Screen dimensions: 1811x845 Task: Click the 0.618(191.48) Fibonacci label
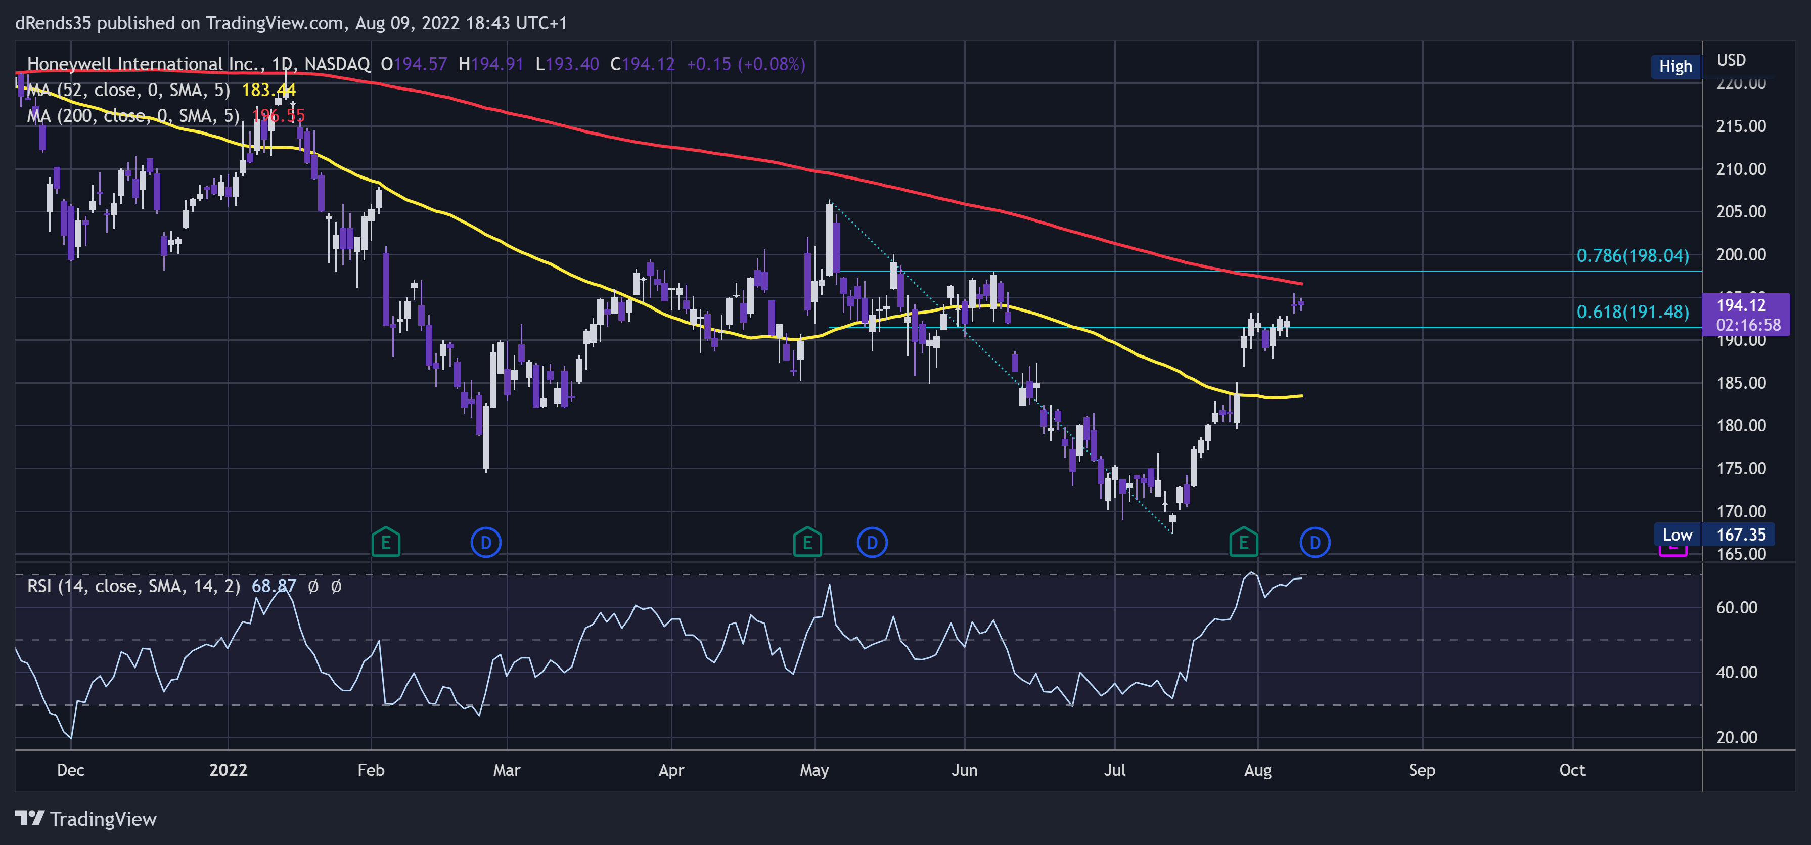(1633, 312)
